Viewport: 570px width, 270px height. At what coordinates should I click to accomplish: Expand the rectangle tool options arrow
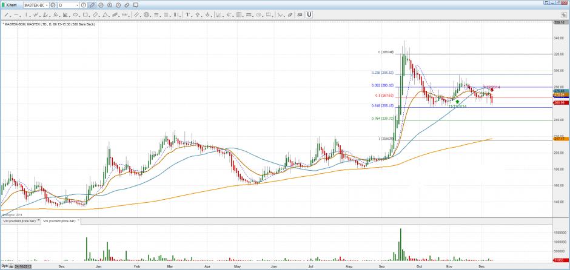(89, 16)
